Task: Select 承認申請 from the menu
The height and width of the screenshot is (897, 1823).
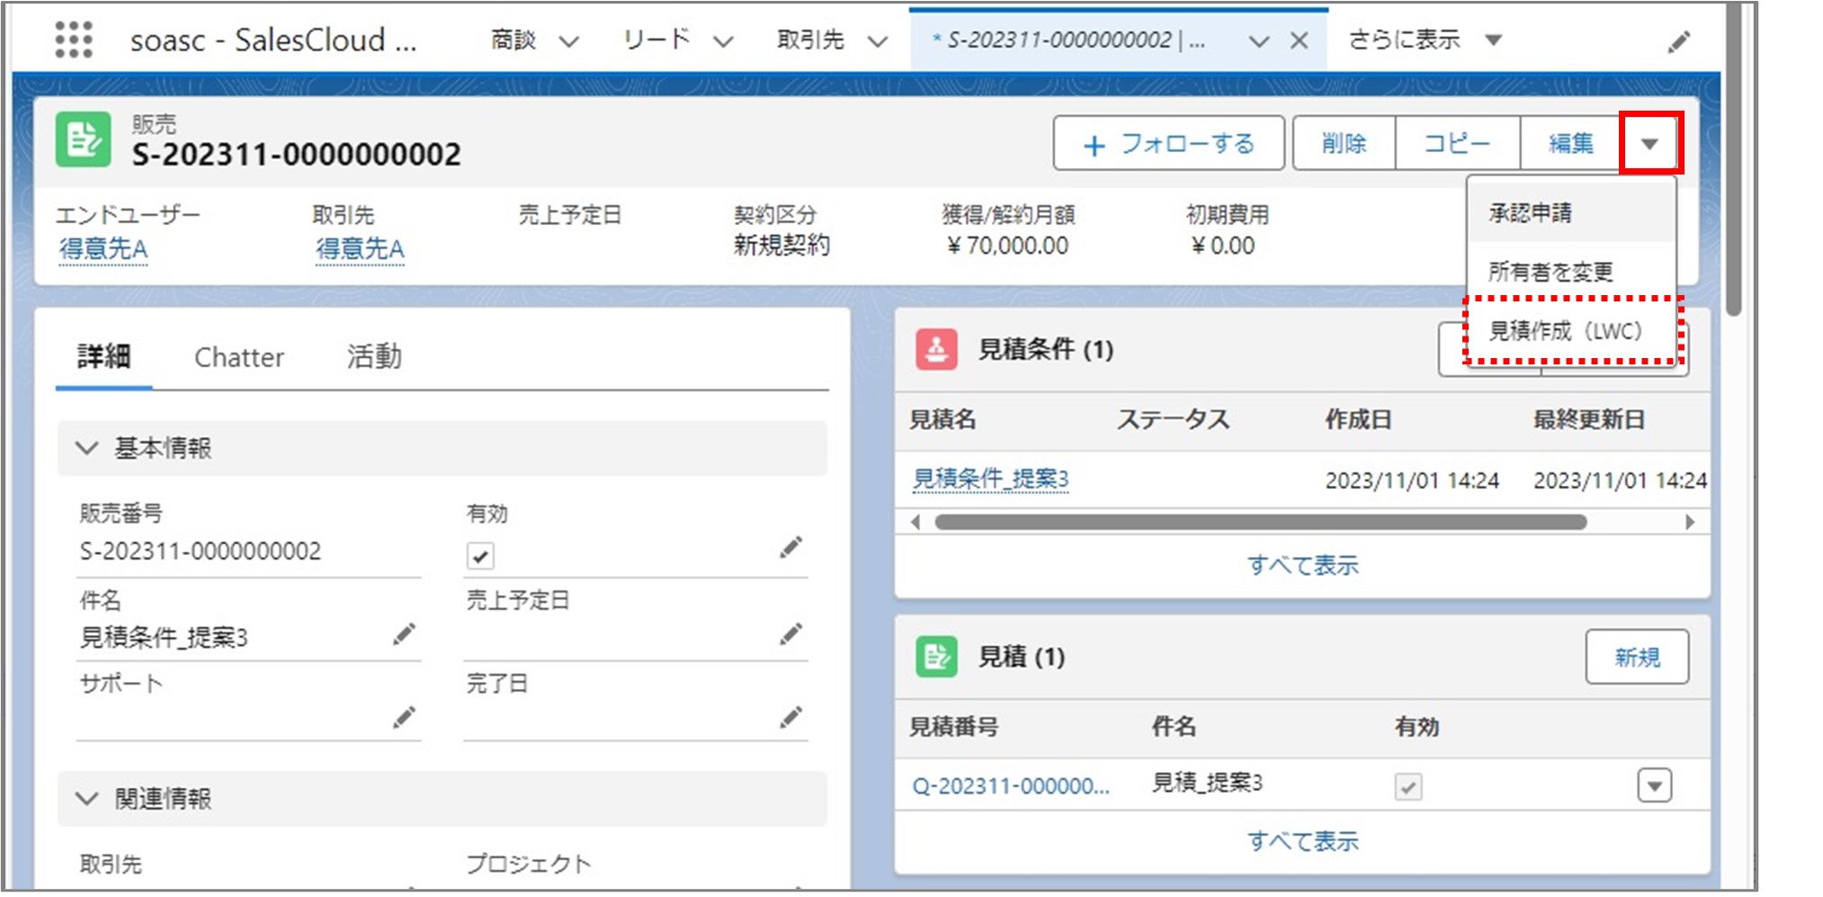Action: click(1571, 212)
